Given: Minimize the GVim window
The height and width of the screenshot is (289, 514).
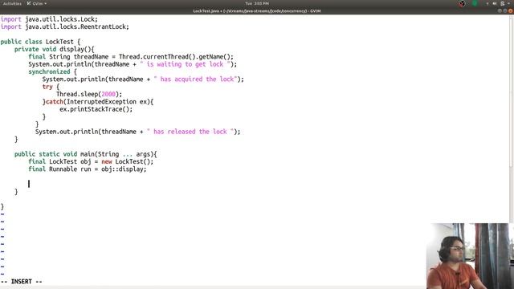Looking at the screenshot, I should coord(500,10).
